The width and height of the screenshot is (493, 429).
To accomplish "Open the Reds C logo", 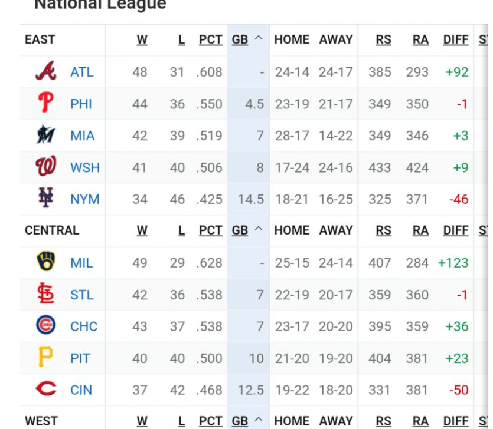I will click(x=46, y=388).
